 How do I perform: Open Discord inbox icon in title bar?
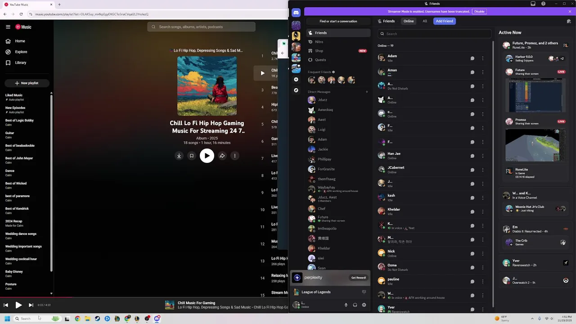point(533,4)
